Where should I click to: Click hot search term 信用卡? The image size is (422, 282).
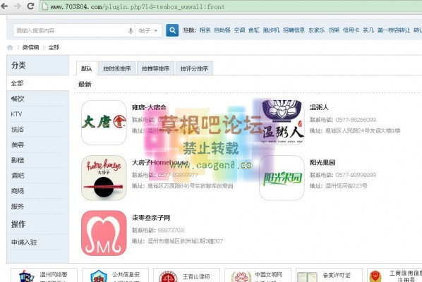click(x=351, y=30)
